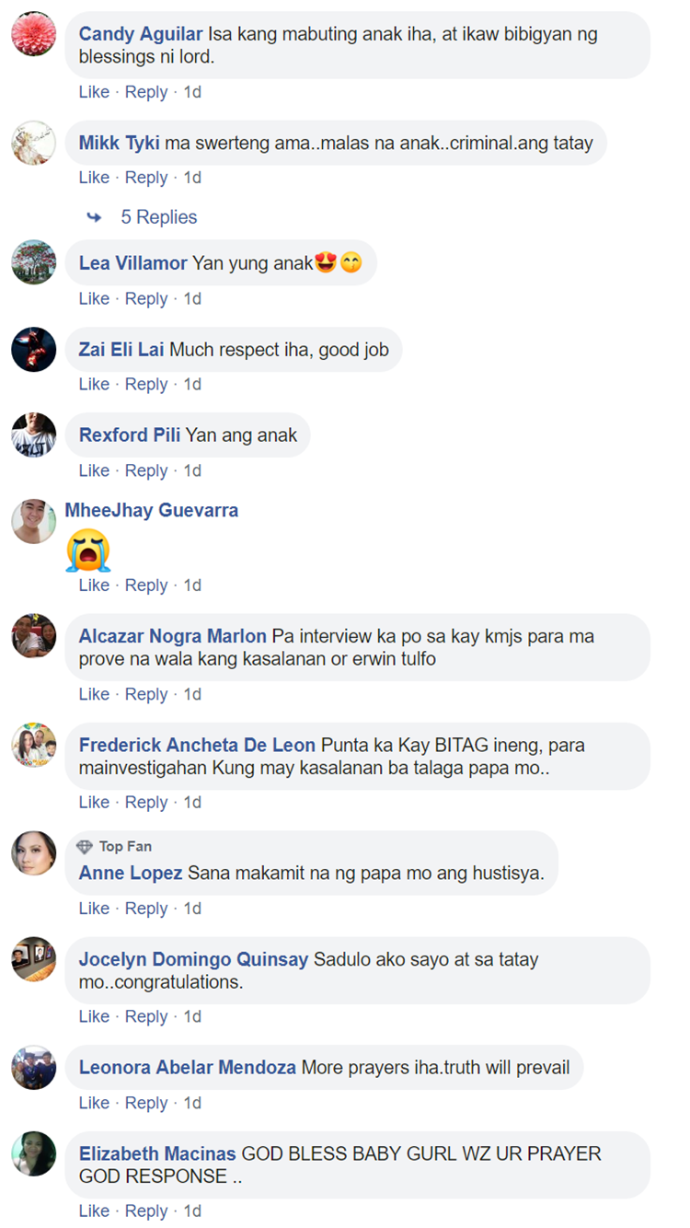Viewport: 690px width, 1228px height.
Task: Expand the 5 Replies thread
Action: pyautogui.click(x=159, y=217)
